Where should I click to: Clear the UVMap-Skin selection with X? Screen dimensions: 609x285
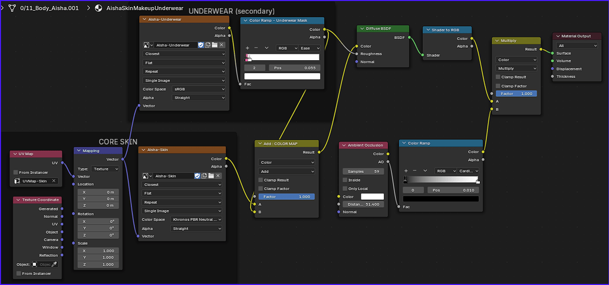(54, 181)
